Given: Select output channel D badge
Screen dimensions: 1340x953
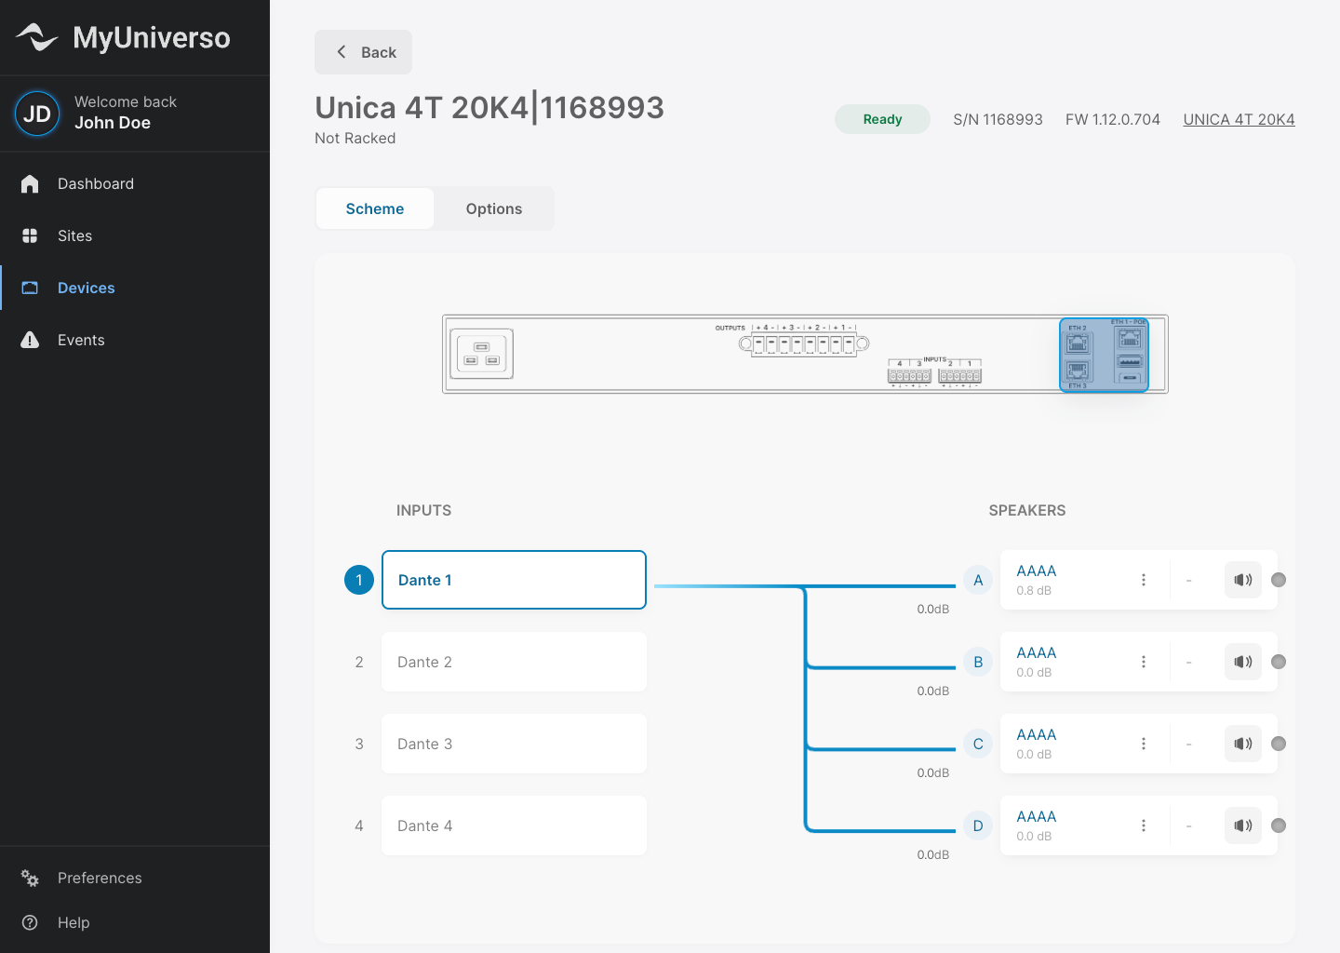Looking at the screenshot, I should tap(978, 825).
